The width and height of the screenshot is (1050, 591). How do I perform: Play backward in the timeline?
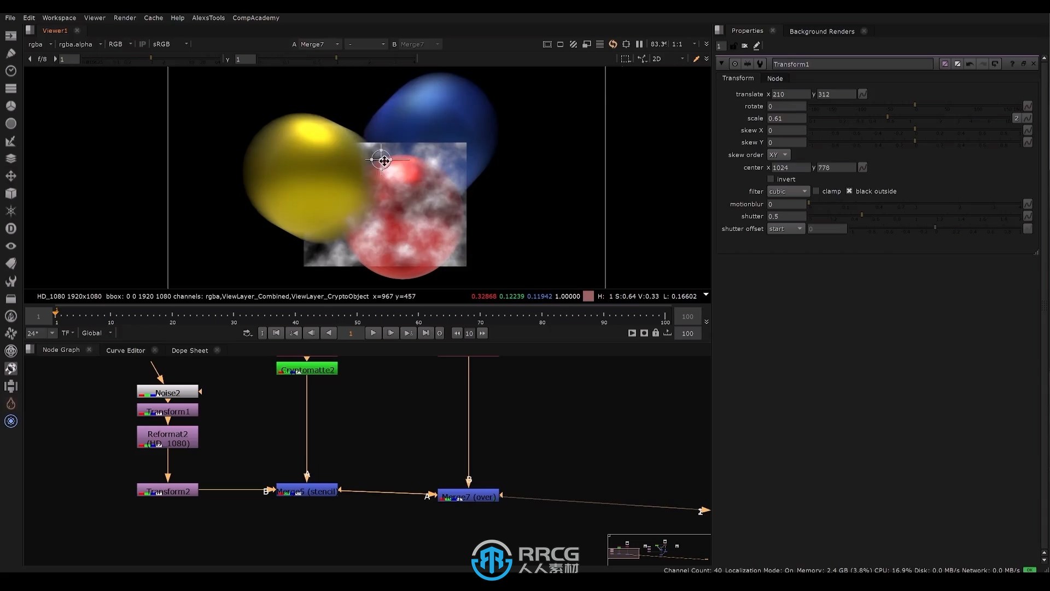coord(329,333)
